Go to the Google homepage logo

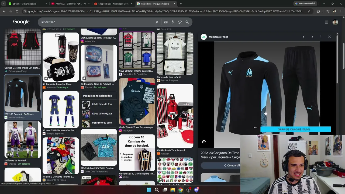click(21, 22)
